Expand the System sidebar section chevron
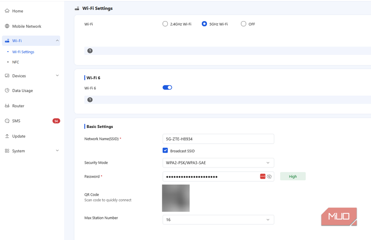 tap(57, 151)
